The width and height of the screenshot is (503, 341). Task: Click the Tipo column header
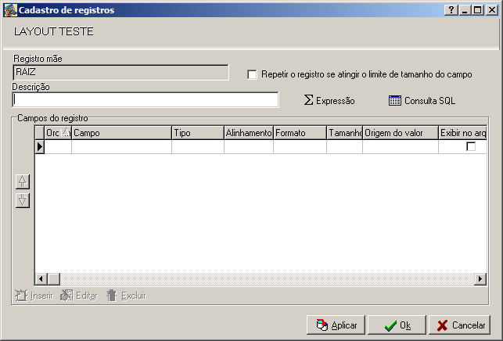[197, 133]
